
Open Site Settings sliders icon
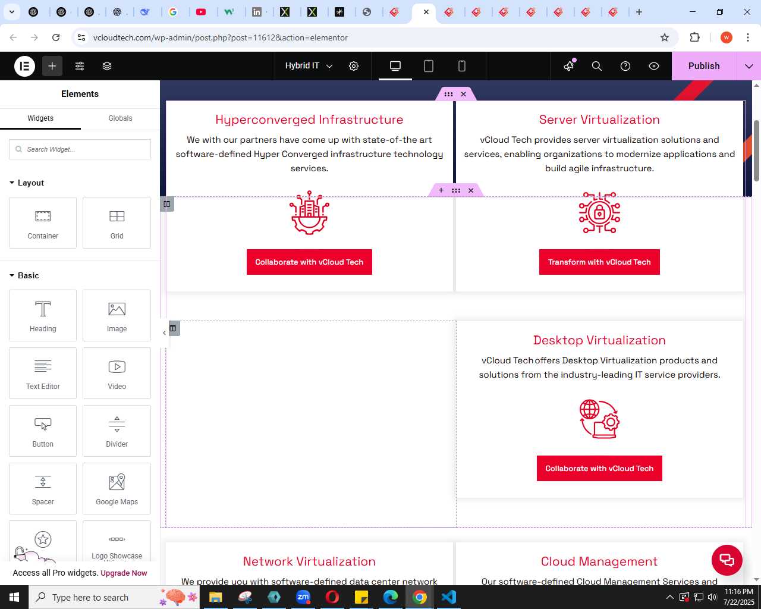[x=80, y=66]
